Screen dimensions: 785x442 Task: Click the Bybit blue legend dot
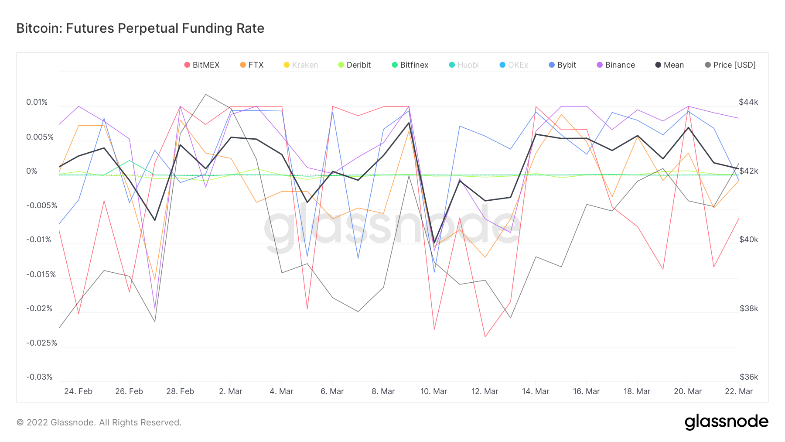click(552, 65)
